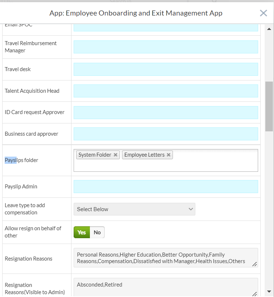Click the vertical scrollbar thumb
This screenshot has height=297, width=274.
click(269, 106)
